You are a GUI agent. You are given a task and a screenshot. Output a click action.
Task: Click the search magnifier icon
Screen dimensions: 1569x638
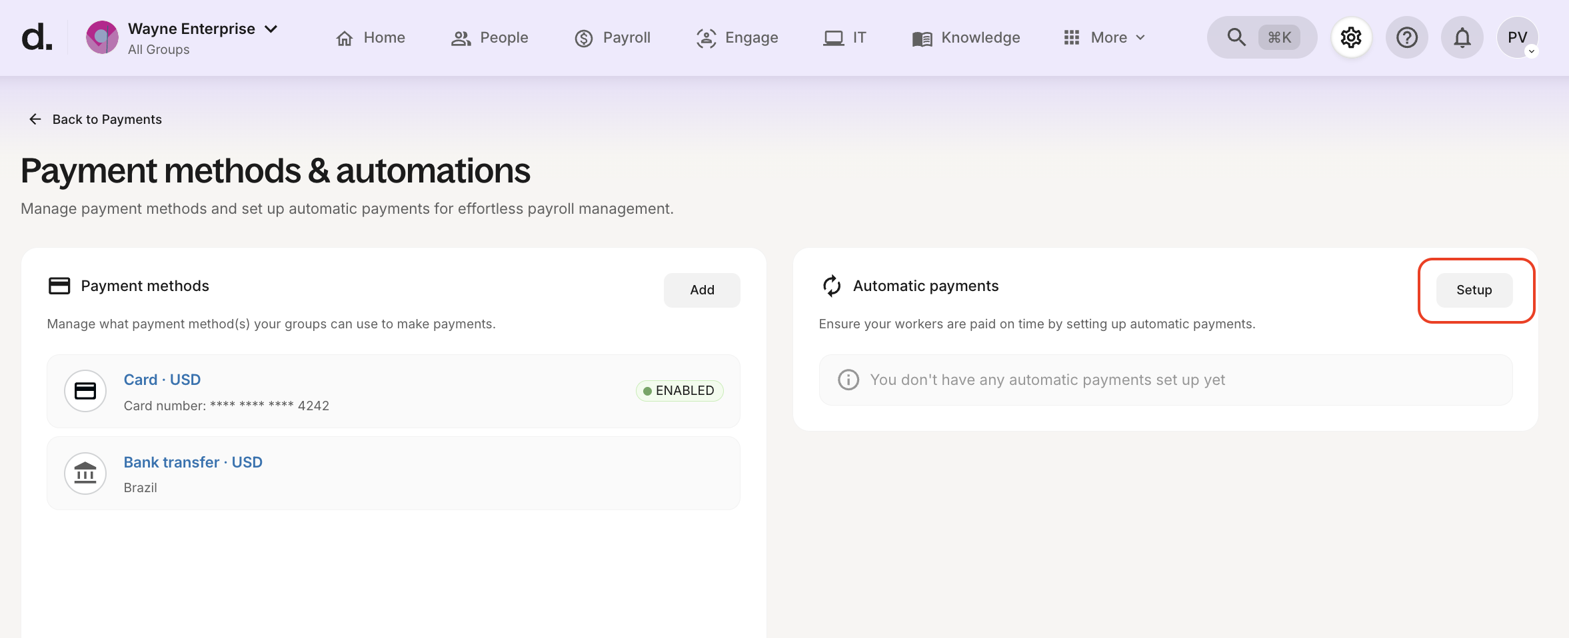click(x=1236, y=37)
